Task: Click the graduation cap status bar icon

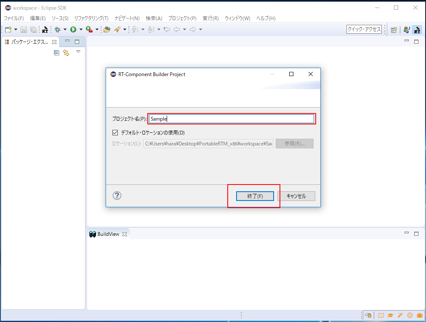Action: [390, 315]
